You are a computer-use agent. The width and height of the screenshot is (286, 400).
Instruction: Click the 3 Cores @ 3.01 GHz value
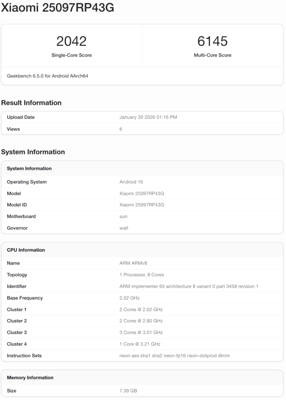point(141,333)
